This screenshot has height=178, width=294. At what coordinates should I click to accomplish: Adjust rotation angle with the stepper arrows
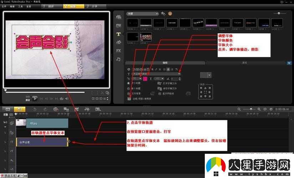pyautogui.click(x=179, y=79)
